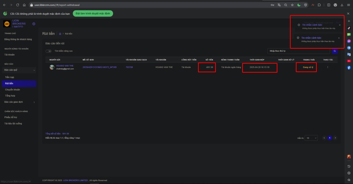Dismiss the second Tin nhắn cảnh báo notification
The height and width of the screenshot is (184, 353).
(339, 38)
